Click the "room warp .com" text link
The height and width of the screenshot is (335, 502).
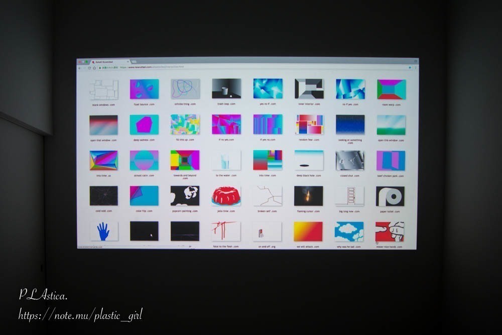click(391, 104)
